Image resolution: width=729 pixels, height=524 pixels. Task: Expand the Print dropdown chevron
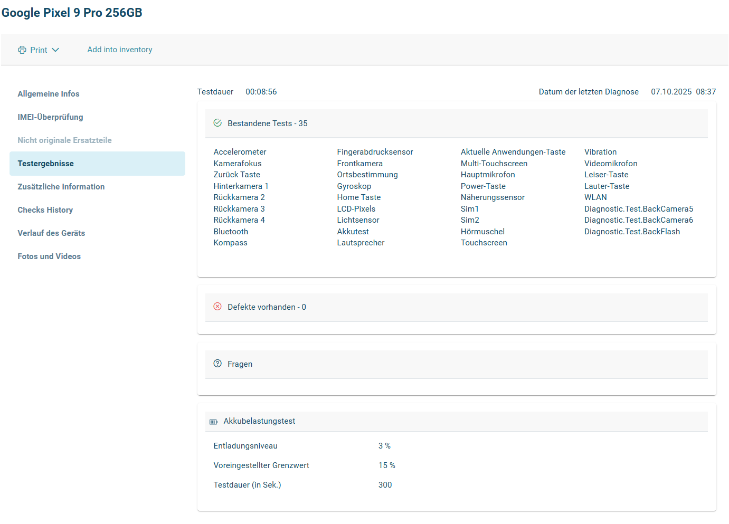[55, 50]
